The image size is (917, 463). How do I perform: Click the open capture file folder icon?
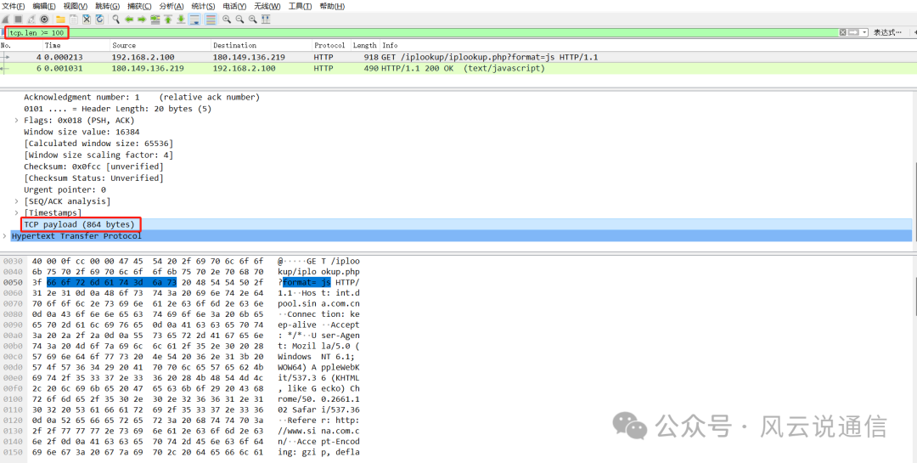(60, 19)
